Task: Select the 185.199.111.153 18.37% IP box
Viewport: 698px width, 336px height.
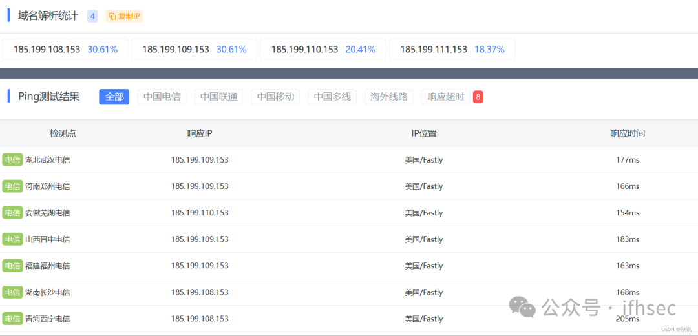Action: pyautogui.click(x=452, y=49)
